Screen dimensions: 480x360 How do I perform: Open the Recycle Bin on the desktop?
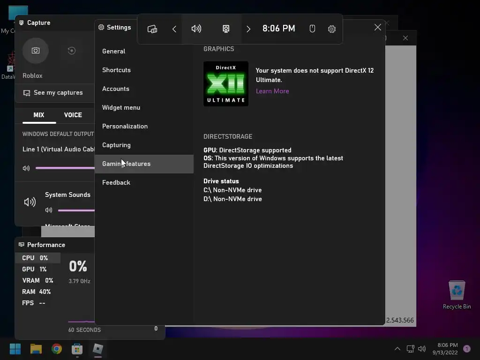(x=457, y=295)
